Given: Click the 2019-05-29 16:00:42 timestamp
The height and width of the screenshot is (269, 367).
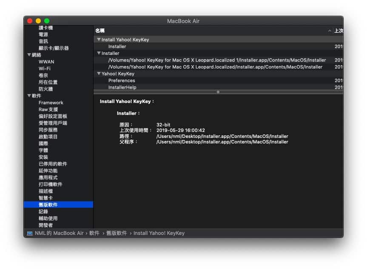Looking at the screenshot, I should click(180, 130).
